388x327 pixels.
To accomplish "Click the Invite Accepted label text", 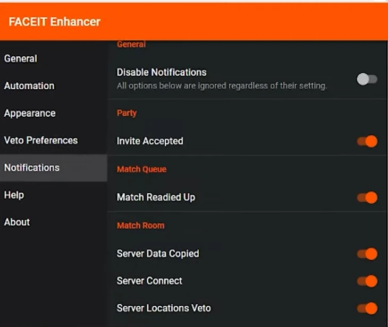I will [x=150, y=141].
